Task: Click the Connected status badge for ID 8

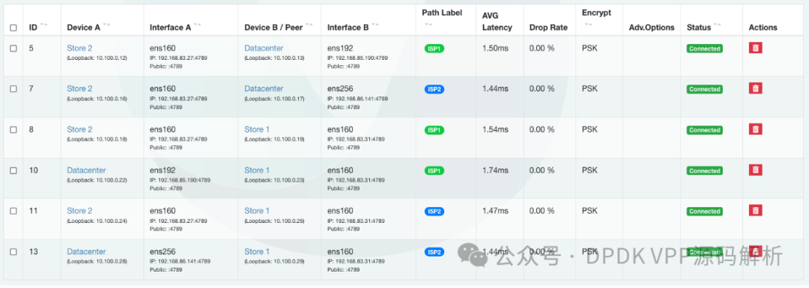Action: tap(704, 130)
